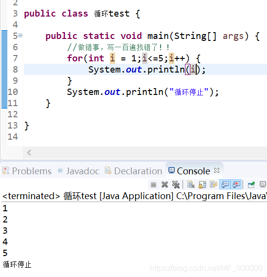The width and height of the screenshot is (267, 277).
Task: Click 'void' keyword on line 5
Action: [131, 36]
